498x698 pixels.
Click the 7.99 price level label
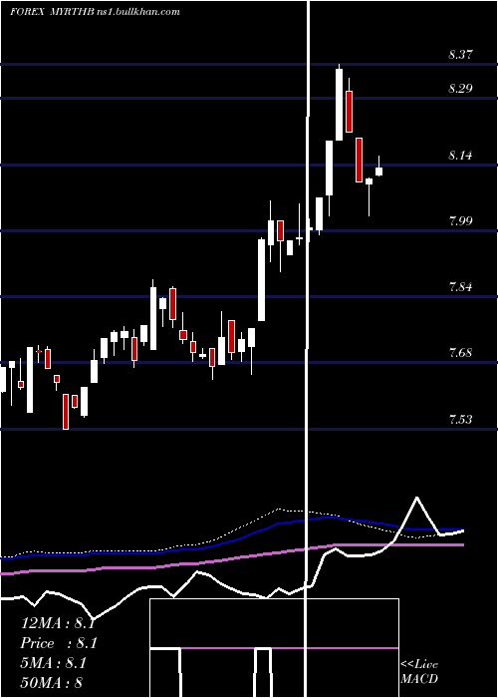[460, 220]
